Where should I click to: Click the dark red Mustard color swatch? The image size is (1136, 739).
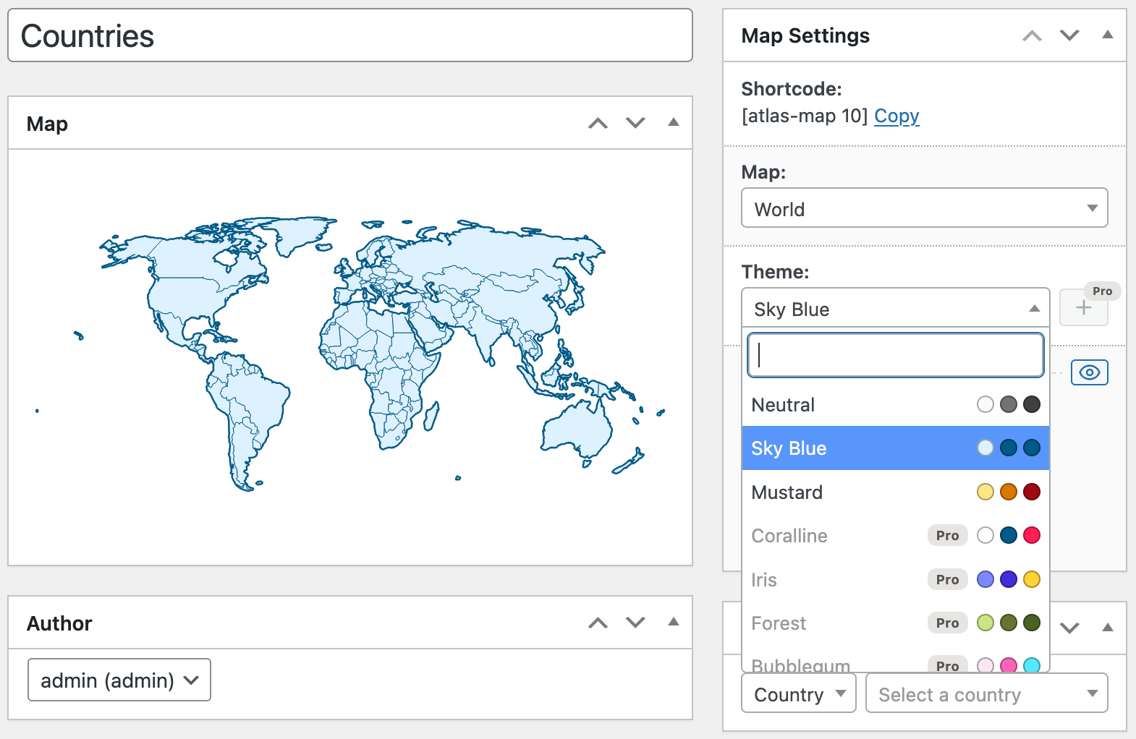[x=1032, y=492]
